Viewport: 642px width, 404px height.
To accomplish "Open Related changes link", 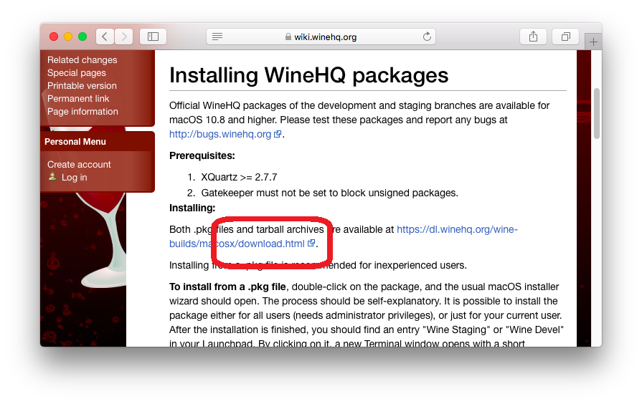I will pos(82,59).
